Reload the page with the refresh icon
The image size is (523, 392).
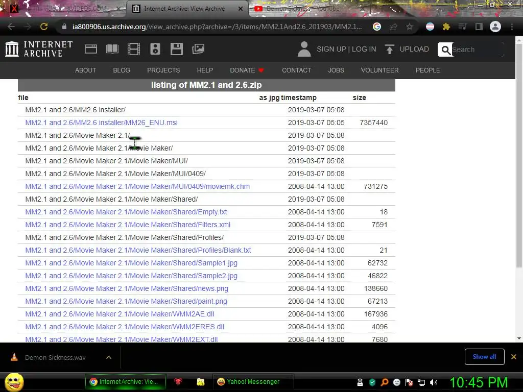[44, 27]
